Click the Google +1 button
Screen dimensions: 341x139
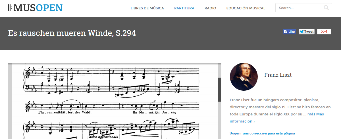click(x=324, y=32)
